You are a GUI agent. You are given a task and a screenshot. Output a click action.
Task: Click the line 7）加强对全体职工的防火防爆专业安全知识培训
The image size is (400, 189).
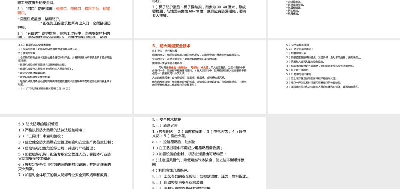pos(64,175)
